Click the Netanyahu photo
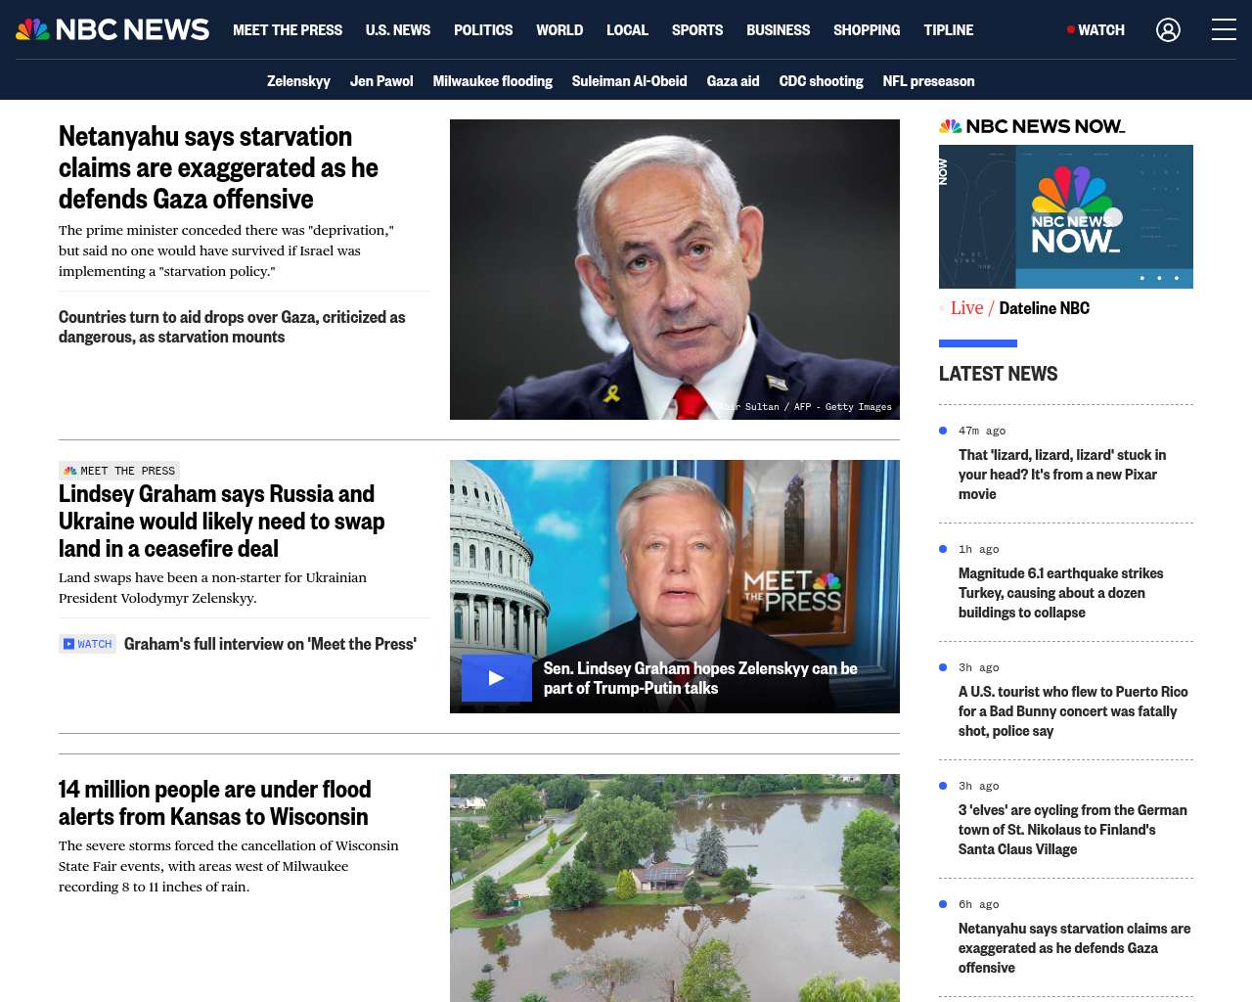The height and width of the screenshot is (1002, 1252). coord(675,269)
